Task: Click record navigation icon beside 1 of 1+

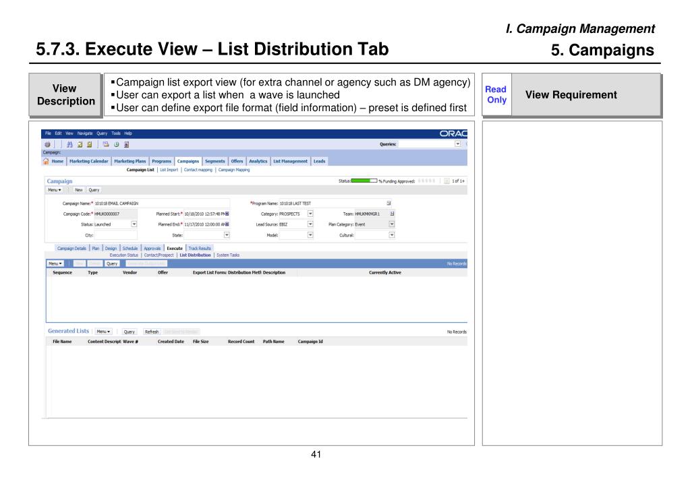Action: tap(447, 181)
